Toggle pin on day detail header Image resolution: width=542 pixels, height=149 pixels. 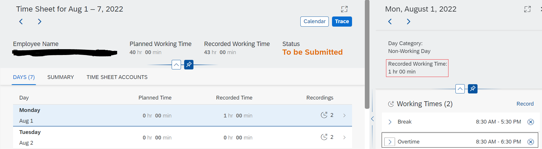473,89
